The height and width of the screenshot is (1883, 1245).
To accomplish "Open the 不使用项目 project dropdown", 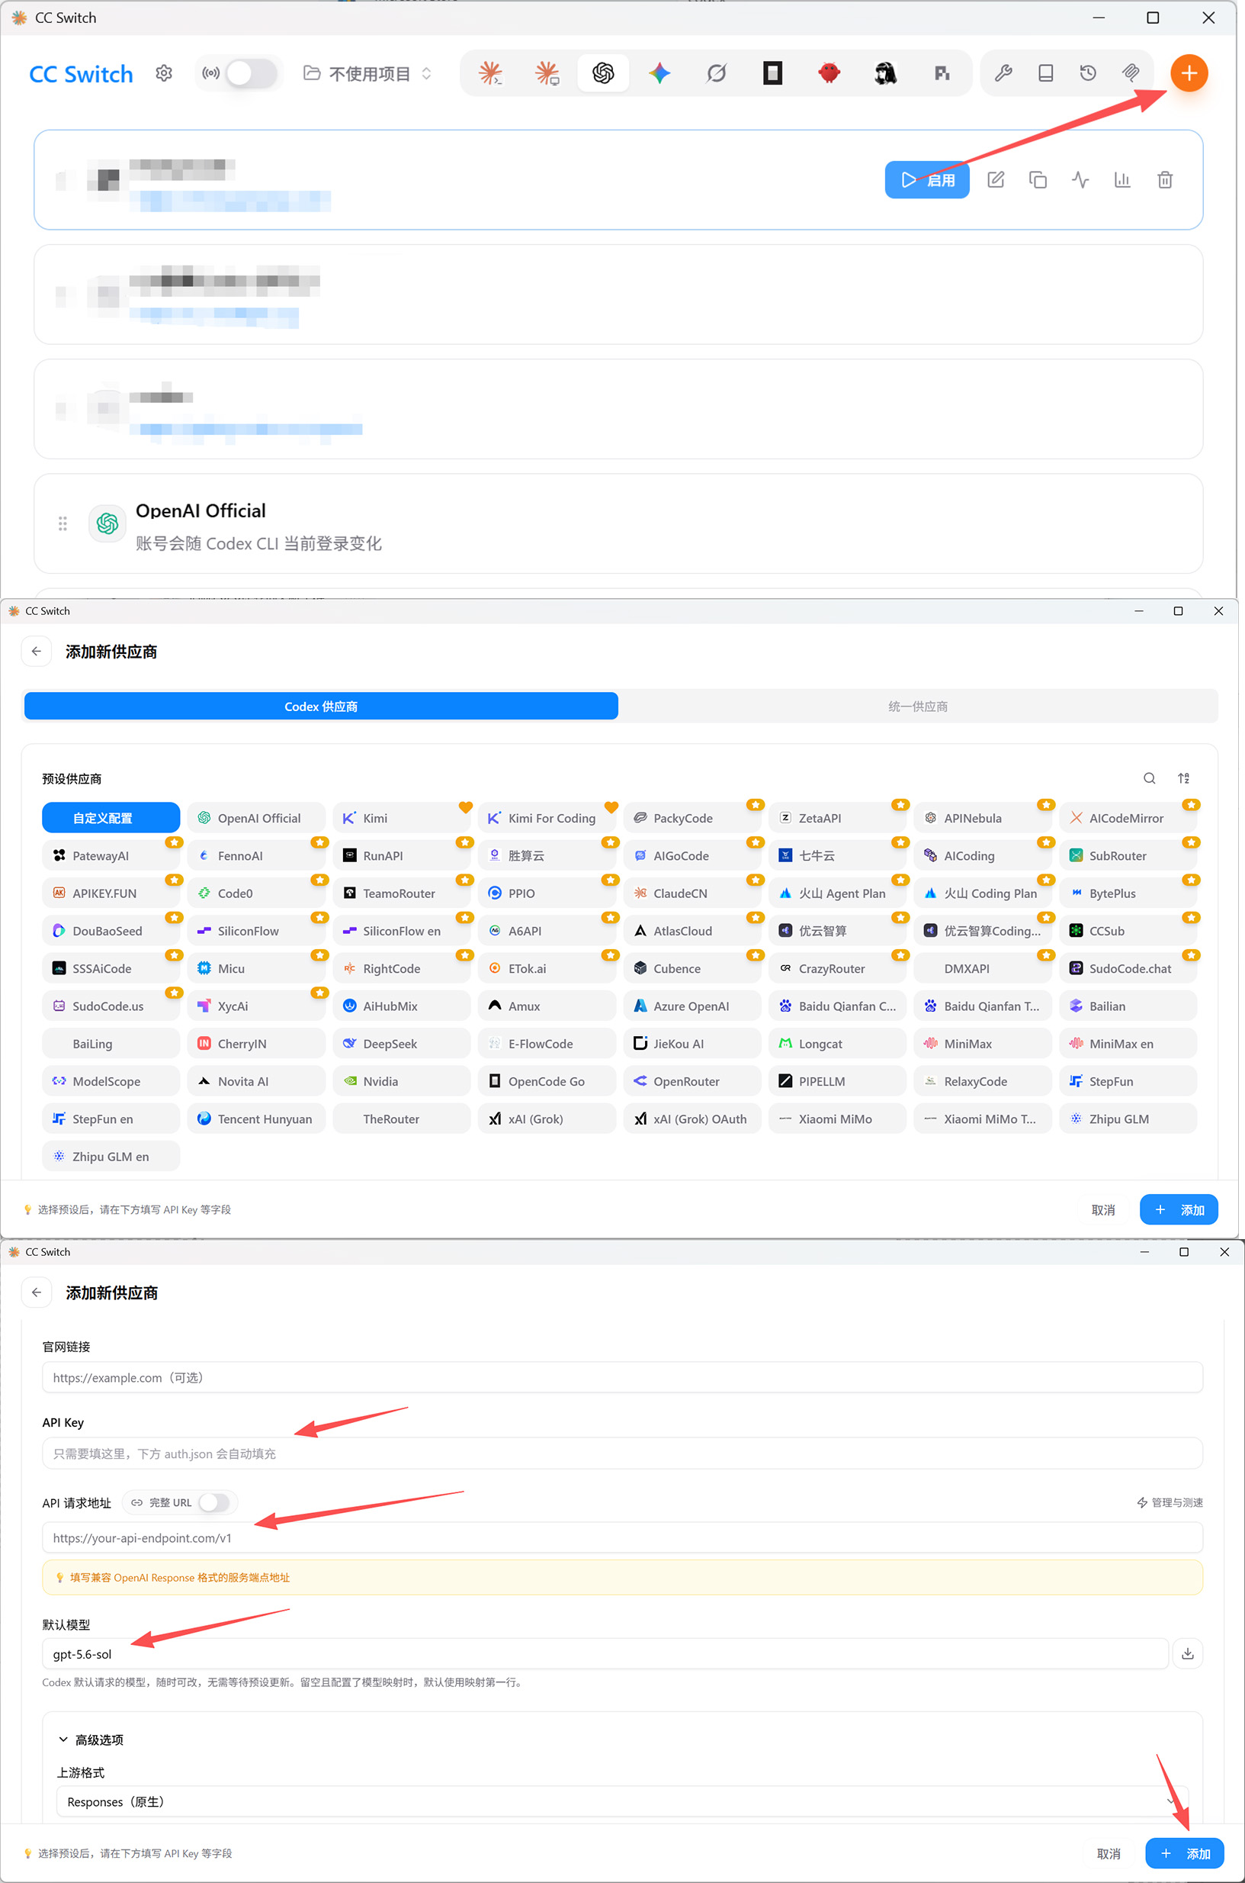I will pos(368,74).
